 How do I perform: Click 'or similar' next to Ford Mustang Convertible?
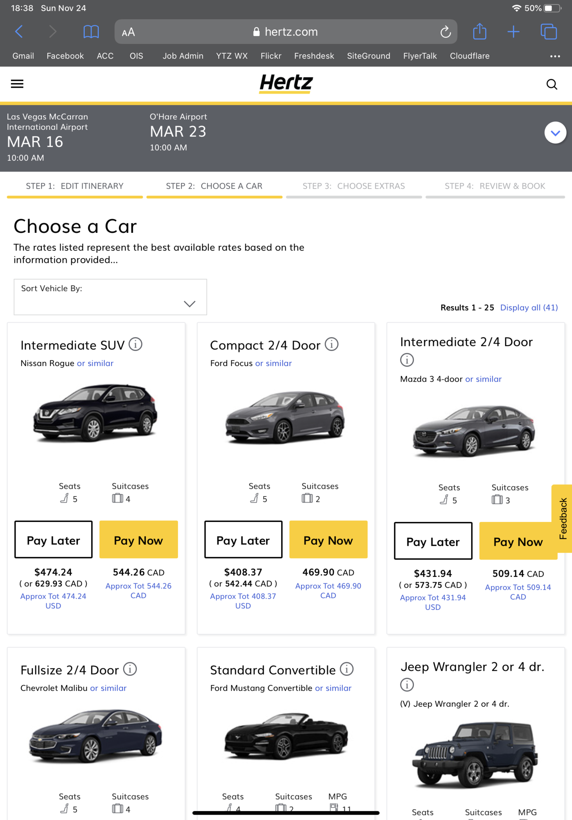click(x=333, y=688)
